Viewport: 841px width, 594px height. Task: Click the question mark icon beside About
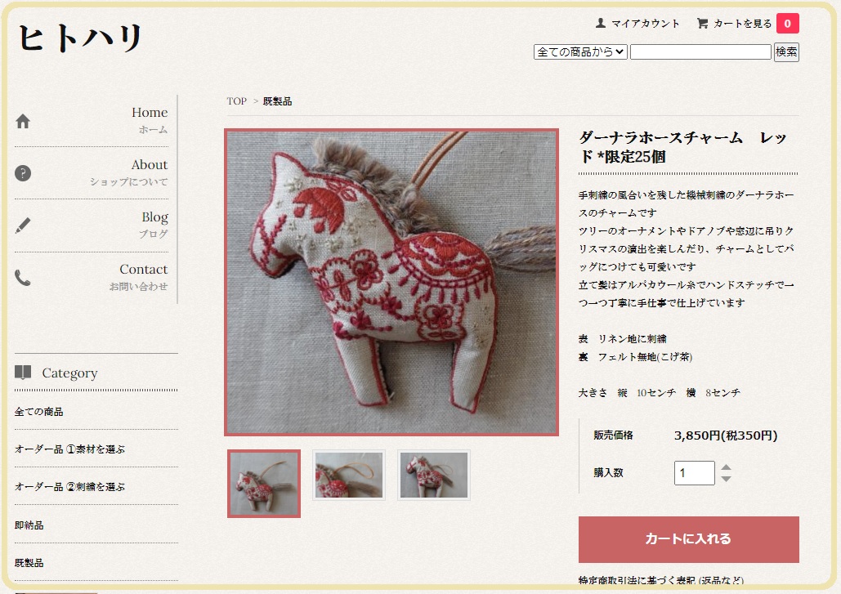pos(23,173)
